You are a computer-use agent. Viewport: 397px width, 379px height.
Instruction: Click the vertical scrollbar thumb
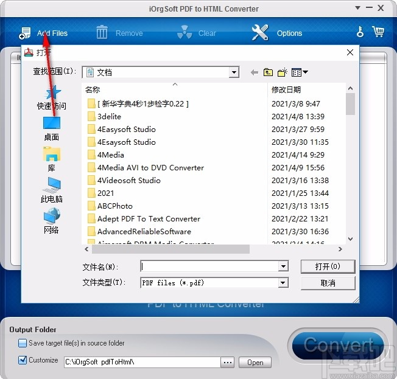tap(350, 104)
